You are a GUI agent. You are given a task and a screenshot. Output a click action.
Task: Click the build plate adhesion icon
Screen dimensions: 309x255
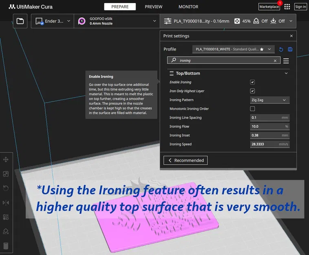coord(274,21)
